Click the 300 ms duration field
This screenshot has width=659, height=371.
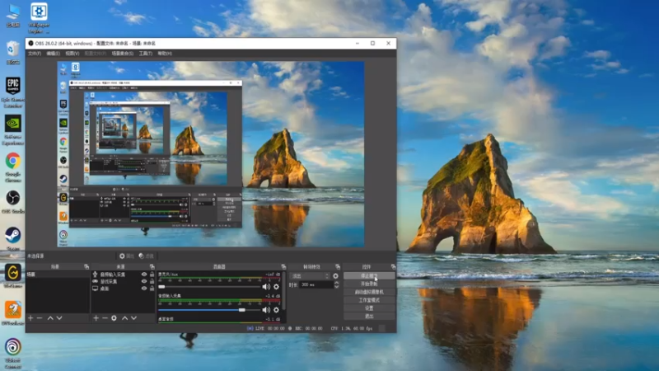316,284
